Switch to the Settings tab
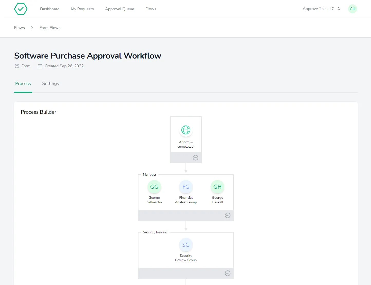The height and width of the screenshot is (285, 371). 50,83
